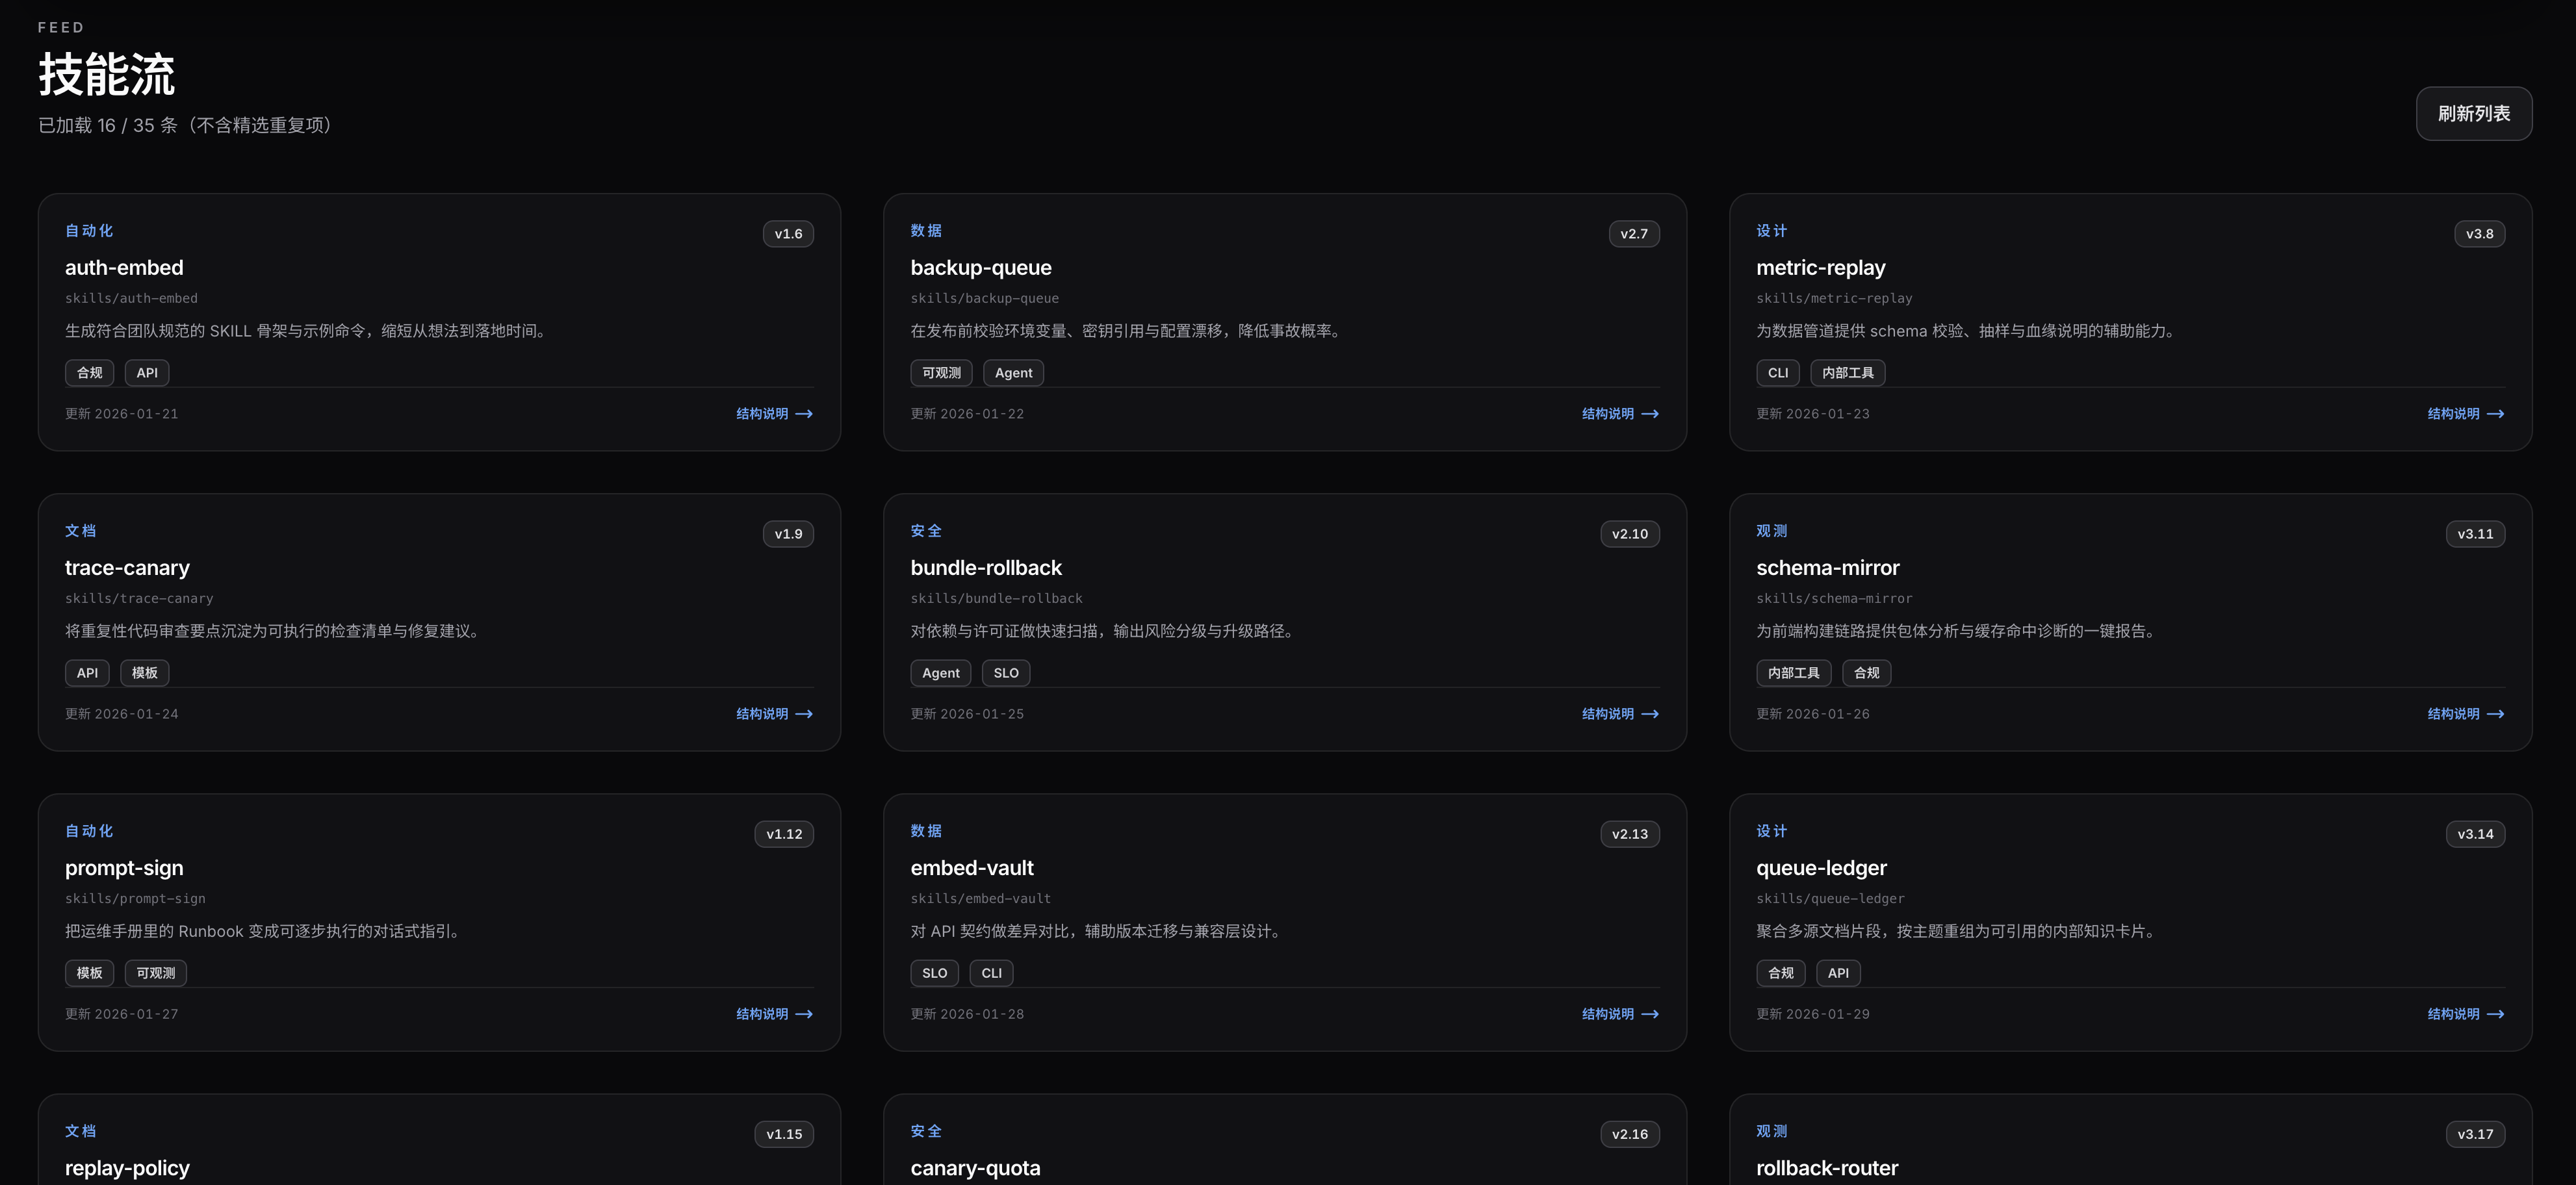Click Agent tag on backup-queue card
Viewport: 2576px width, 1185px height.
pos(1014,373)
